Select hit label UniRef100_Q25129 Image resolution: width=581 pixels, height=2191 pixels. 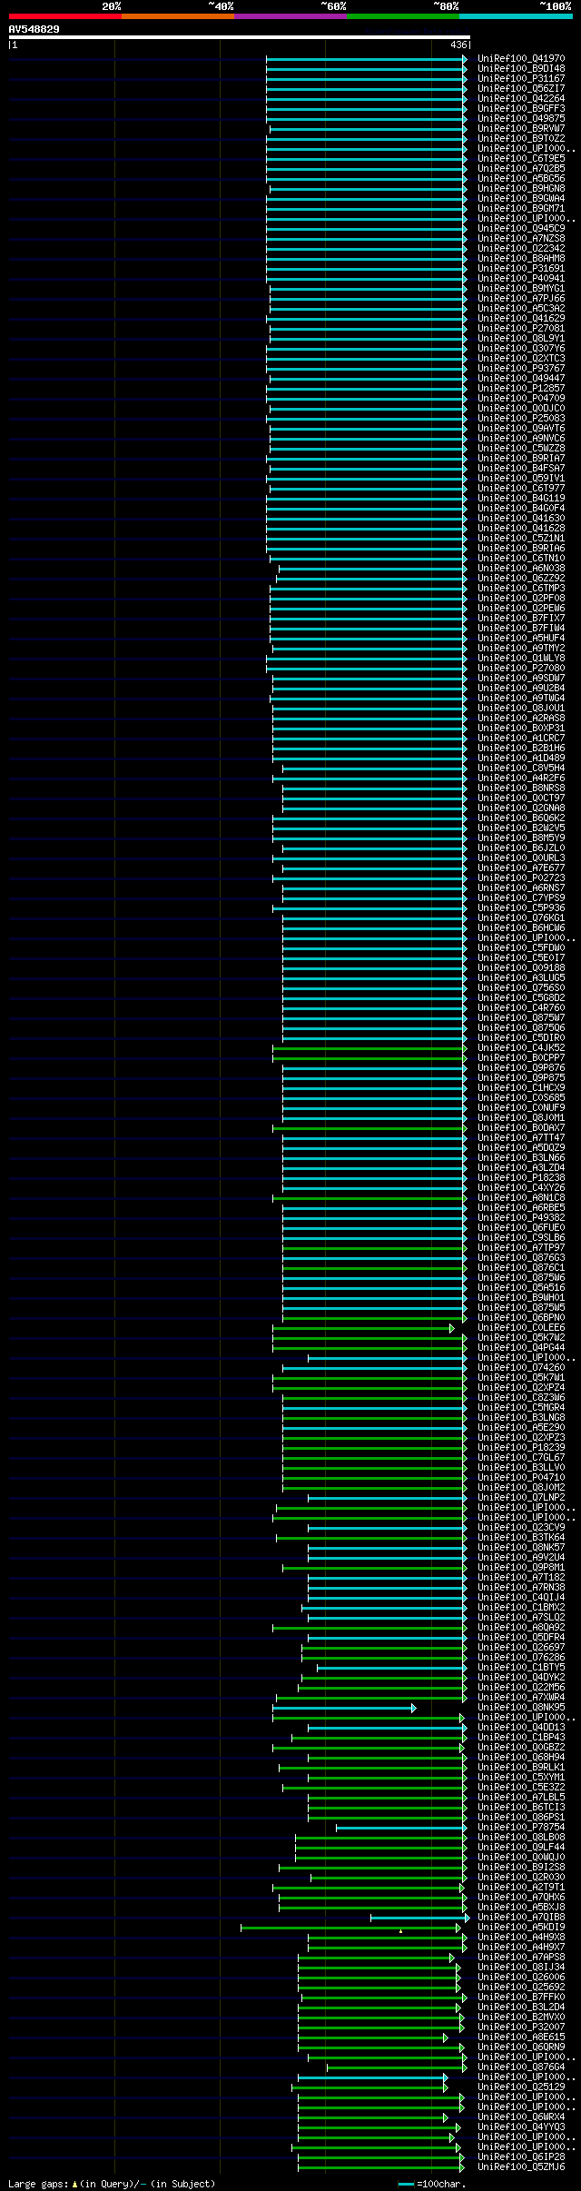[521, 2087]
